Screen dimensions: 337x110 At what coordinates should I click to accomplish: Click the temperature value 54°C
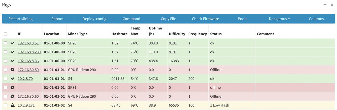[135, 79]
